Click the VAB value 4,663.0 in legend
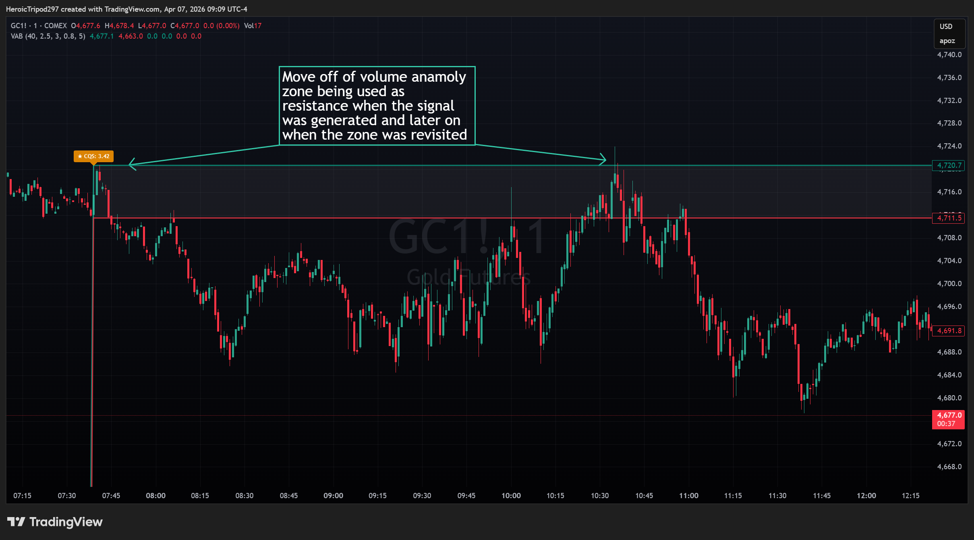The height and width of the screenshot is (540, 974). coord(131,36)
